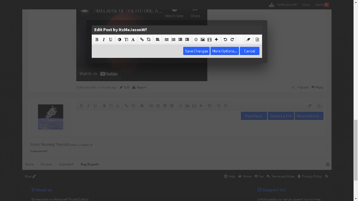The height and width of the screenshot is (201, 358).
Task: Click Undo in reply editor toolbar
Action: (x=219, y=106)
